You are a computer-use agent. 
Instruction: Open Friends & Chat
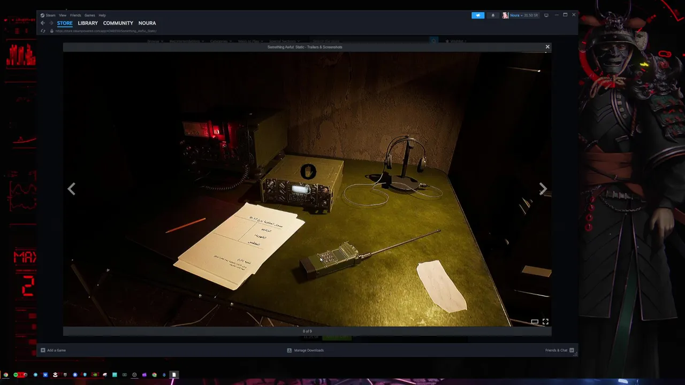(x=560, y=350)
